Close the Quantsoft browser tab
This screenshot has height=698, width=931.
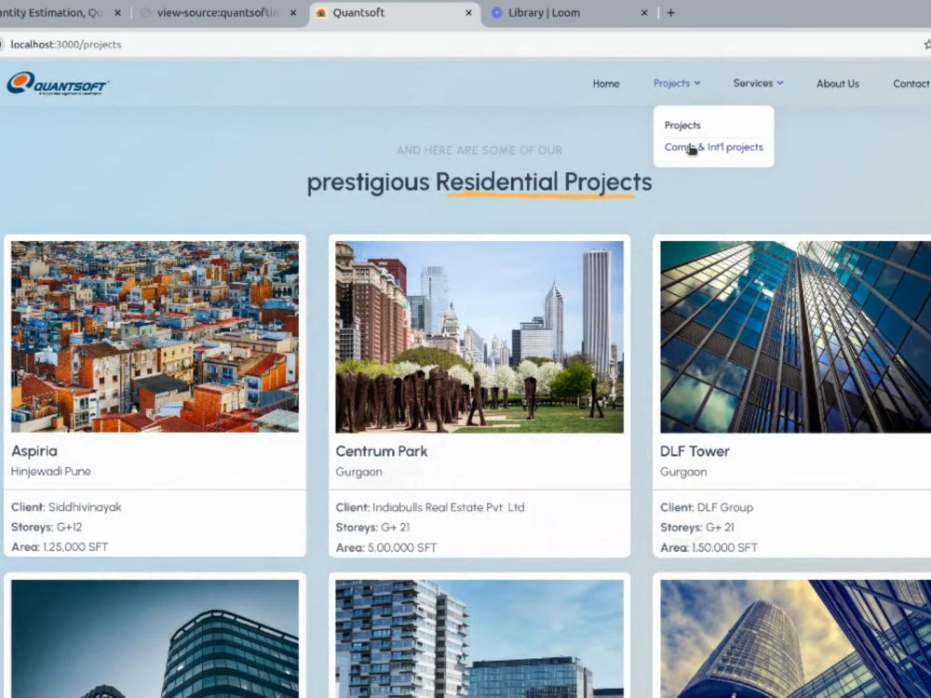coord(468,12)
